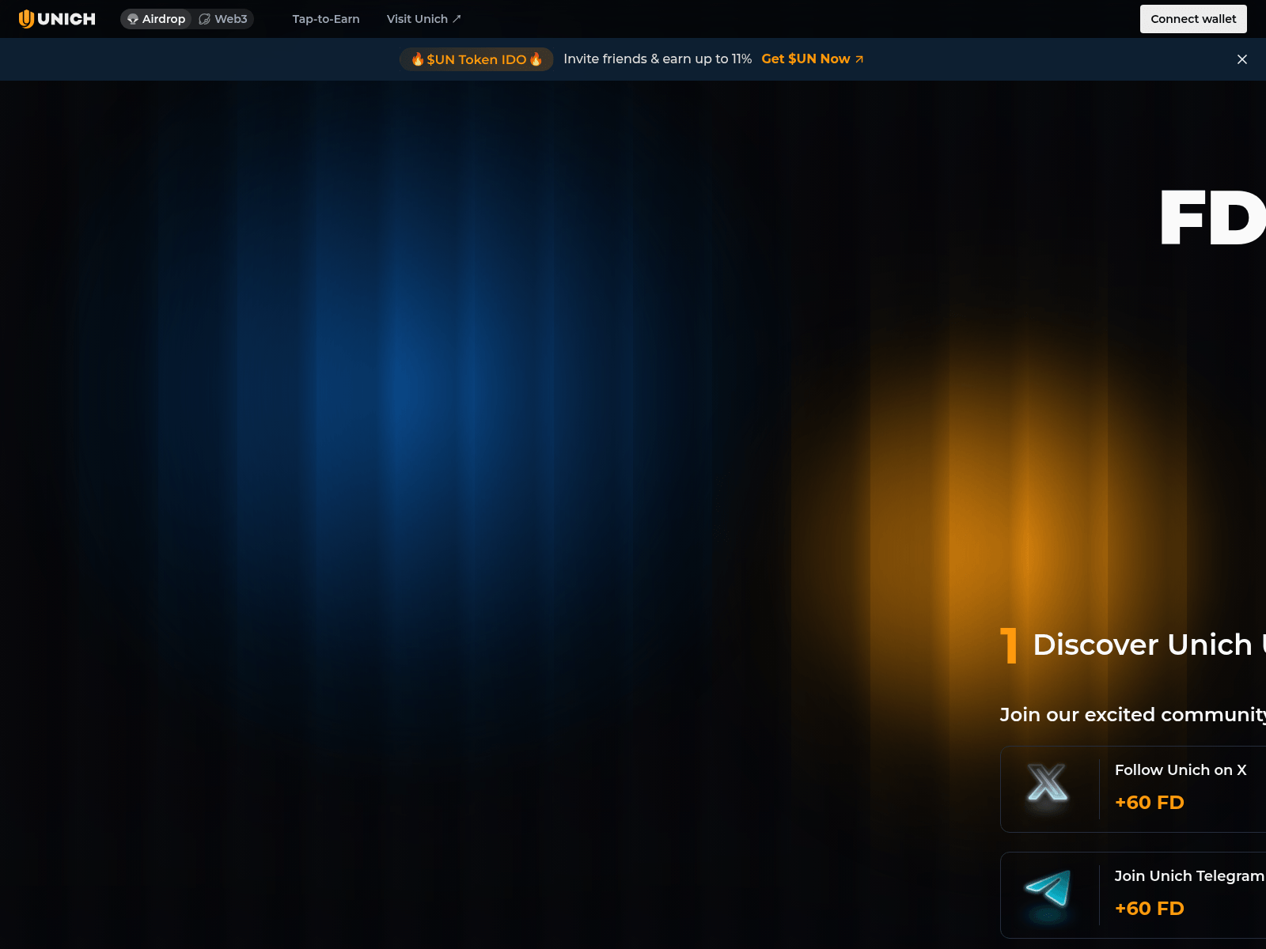This screenshot has height=949, width=1266.
Task: Click the arrow icon beside Visit Unich
Action: click(x=457, y=19)
